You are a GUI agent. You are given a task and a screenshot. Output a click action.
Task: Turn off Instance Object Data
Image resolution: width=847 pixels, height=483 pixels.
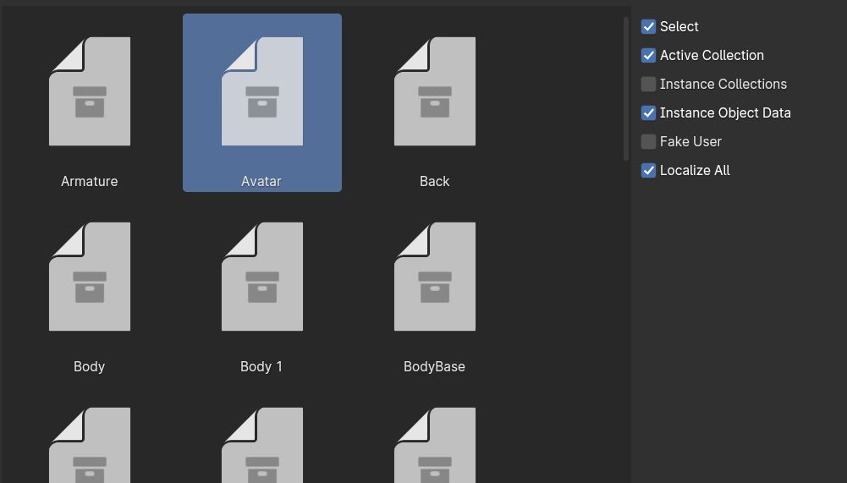click(x=648, y=113)
